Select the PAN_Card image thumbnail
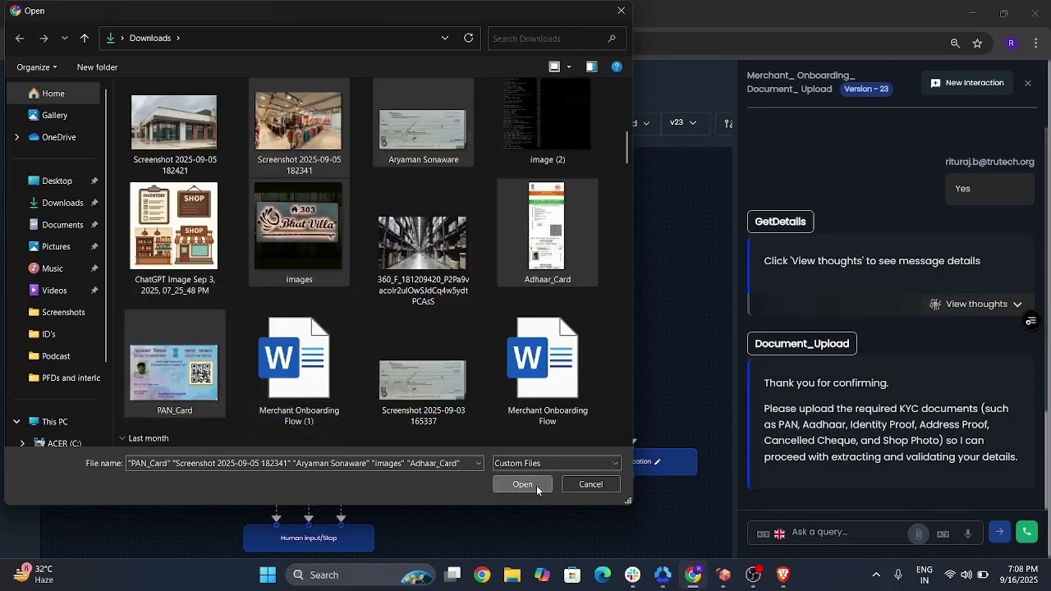This screenshot has width=1051, height=591. 174,373
